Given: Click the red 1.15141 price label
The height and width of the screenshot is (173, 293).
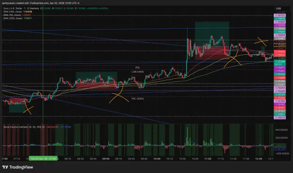Looking at the screenshot, I should coord(280,108).
